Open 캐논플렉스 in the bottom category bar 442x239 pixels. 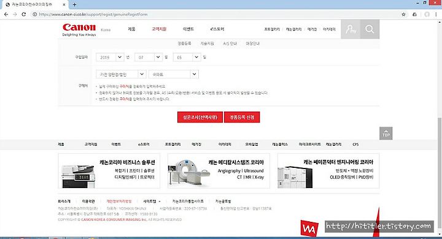pos(280,144)
